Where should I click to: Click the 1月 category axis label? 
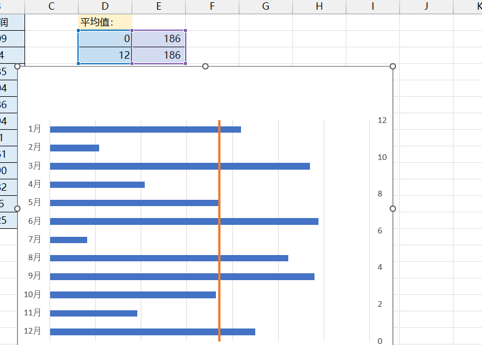click(34, 129)
